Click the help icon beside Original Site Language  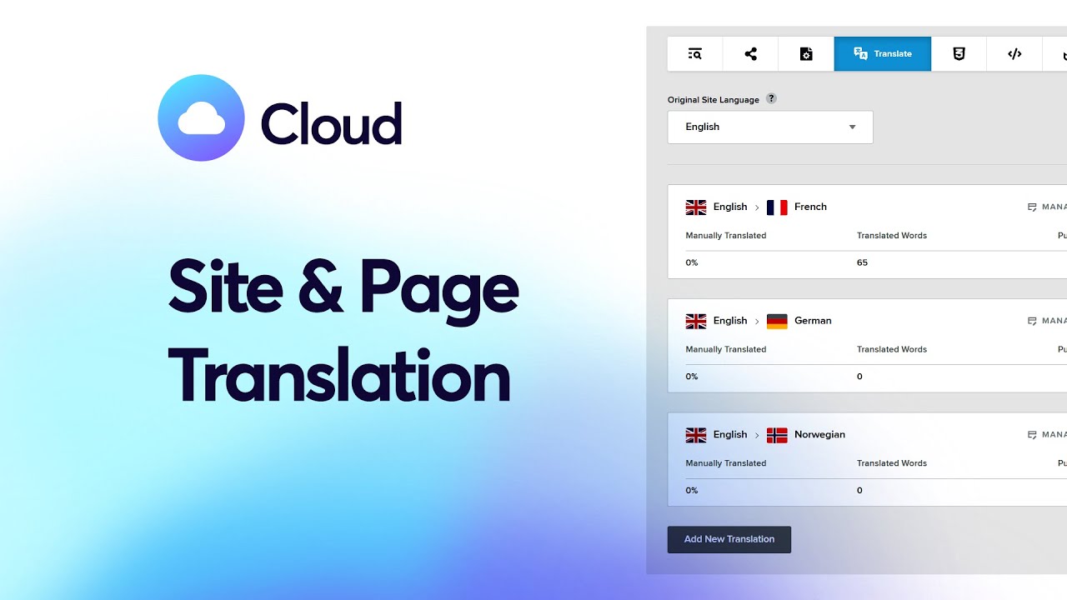tap(771, 98)
